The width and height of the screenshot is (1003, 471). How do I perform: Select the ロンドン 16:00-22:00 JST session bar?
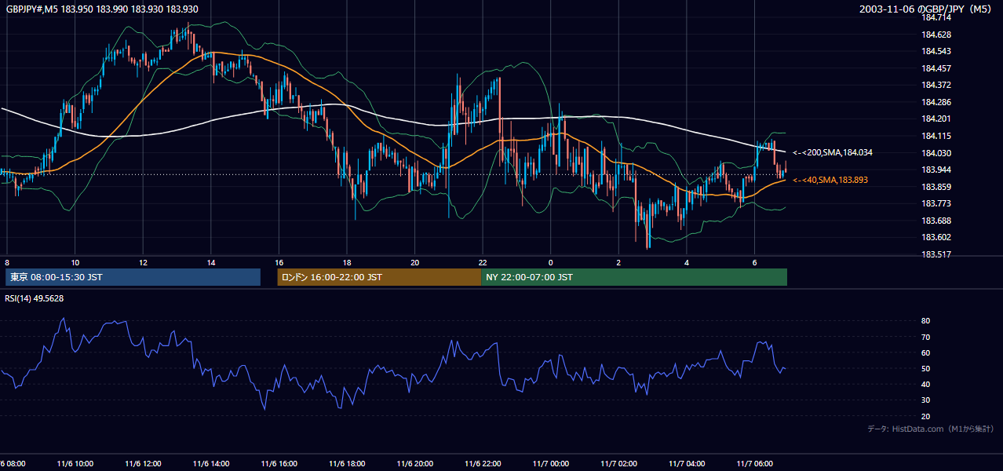coord(379,277)
